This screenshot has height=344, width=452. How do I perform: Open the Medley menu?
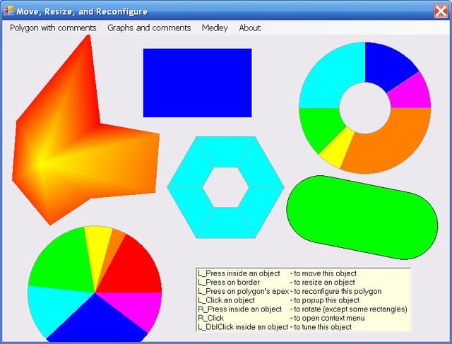click(215, 28)
